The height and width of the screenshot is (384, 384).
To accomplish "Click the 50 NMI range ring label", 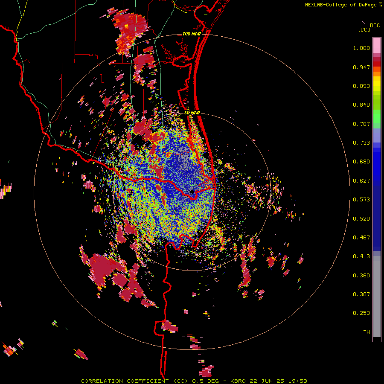I will 192,113.
